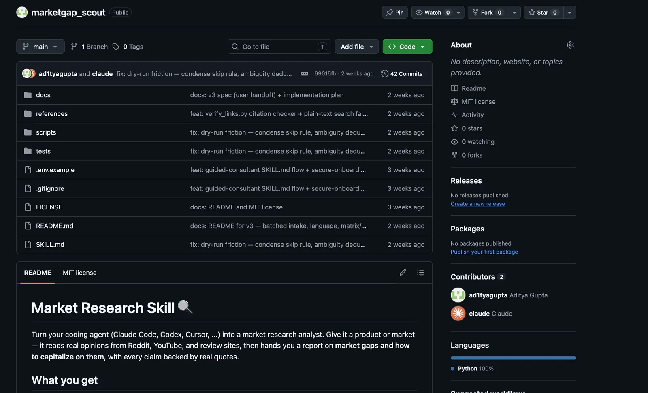Image resolution: width=648 pixels, height=393 pixels.
Task: Open commit hash 69015fb
Action: click(325, 74)
